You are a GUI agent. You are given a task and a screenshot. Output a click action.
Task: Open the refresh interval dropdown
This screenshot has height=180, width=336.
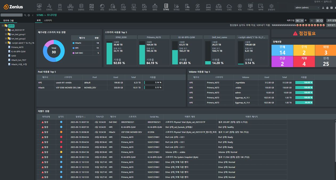pos(300,21)
